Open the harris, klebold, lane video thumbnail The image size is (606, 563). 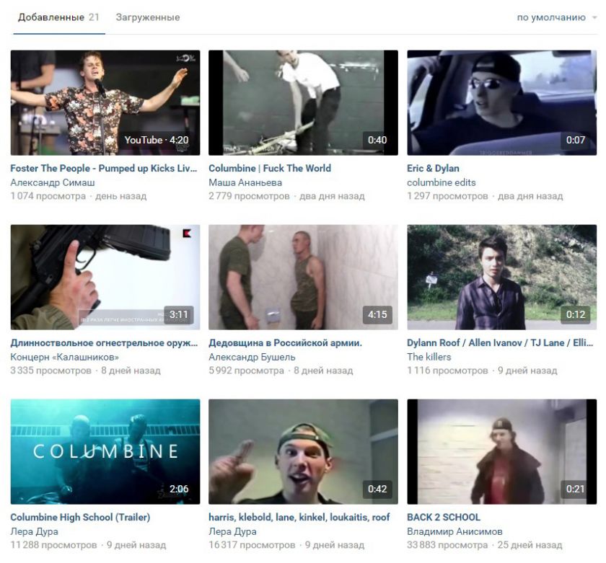click(x=304, y=452)
